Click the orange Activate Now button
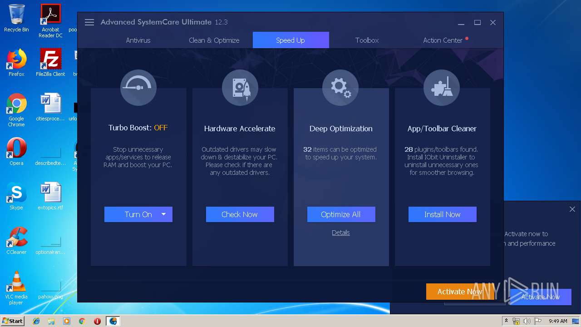 click(x=460, y=292)
